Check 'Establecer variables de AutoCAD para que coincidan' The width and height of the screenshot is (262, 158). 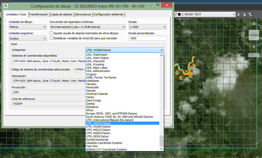pos(51,38)
